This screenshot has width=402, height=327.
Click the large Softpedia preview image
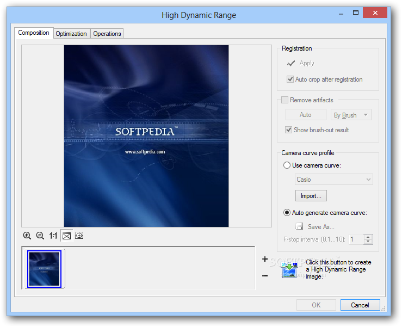(x=146, y=136)
